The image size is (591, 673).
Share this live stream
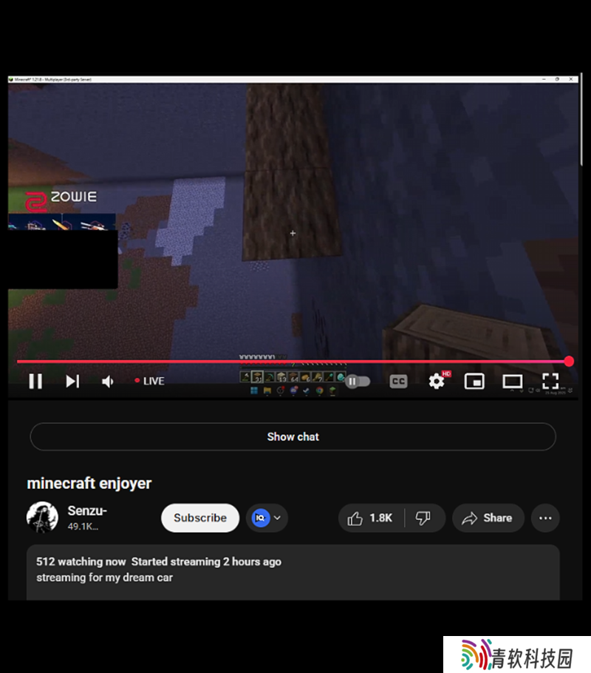488,518
